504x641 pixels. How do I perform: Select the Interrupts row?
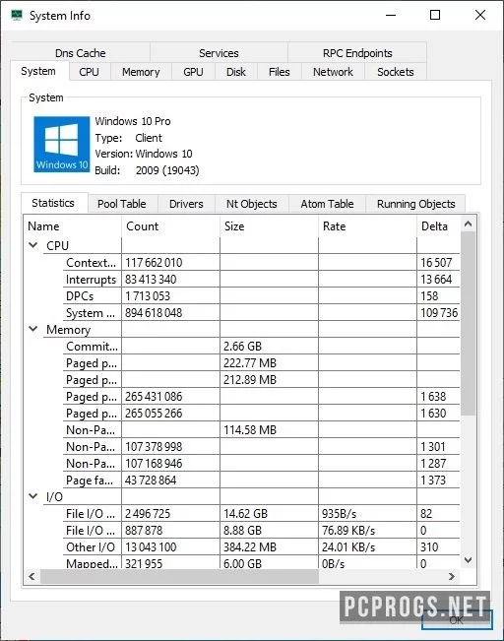coord(241,279)
